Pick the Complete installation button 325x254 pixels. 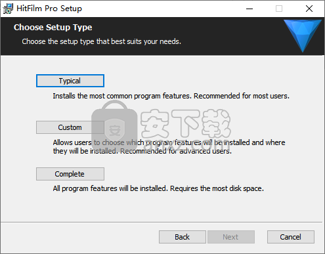click(70, 174)
